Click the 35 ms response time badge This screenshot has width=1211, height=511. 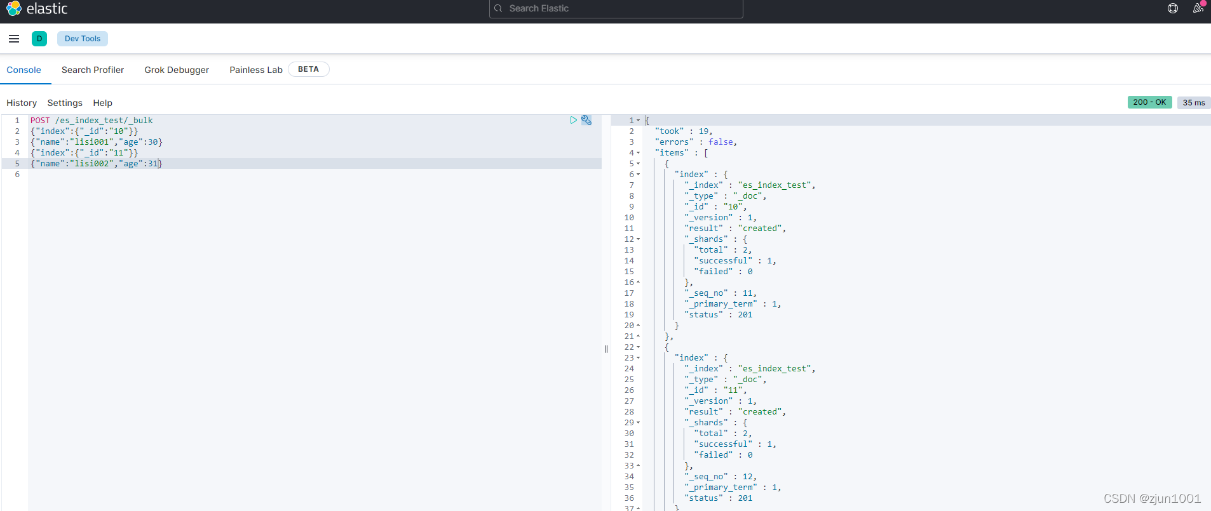tap(1194, 103)
